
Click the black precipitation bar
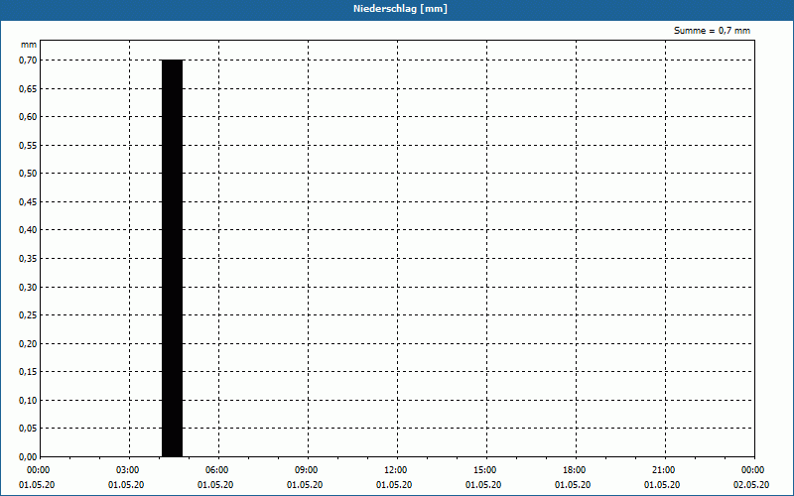pos(172,258)
